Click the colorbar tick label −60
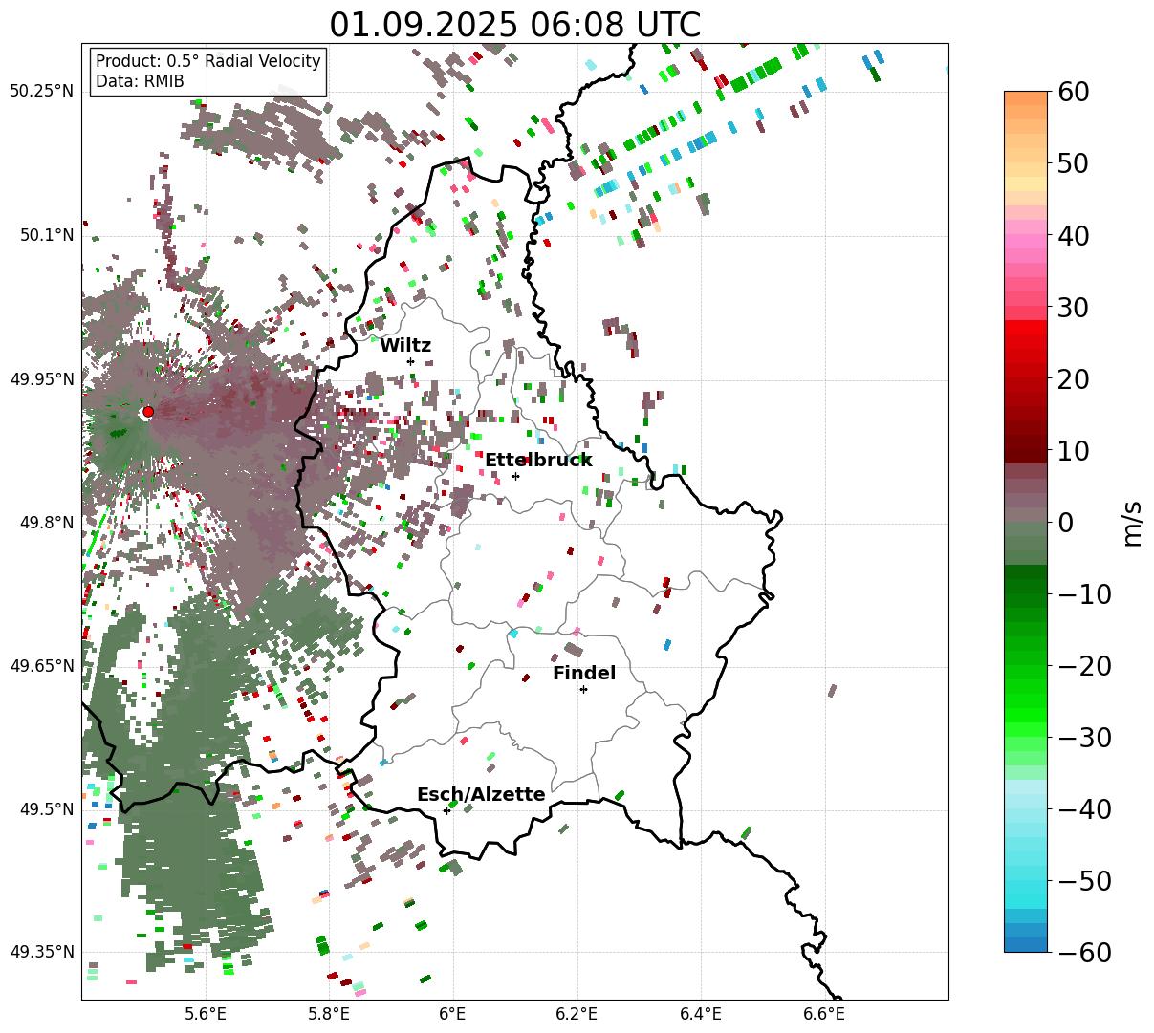 [1084, 952]
